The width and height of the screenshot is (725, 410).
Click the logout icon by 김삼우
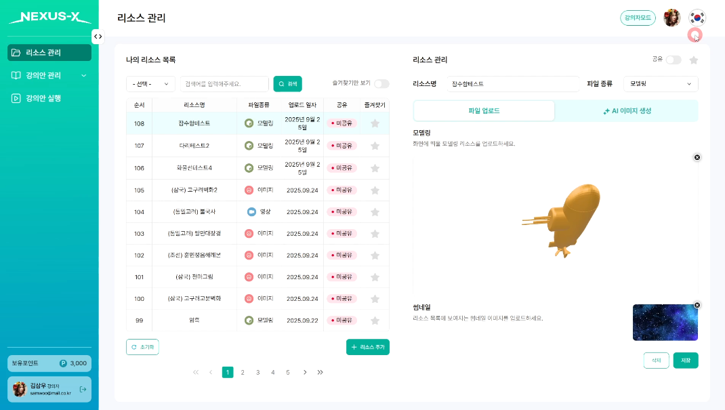tap(83, 389)
